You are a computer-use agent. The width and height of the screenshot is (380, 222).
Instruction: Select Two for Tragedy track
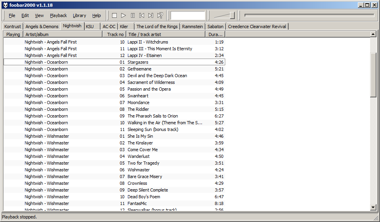(114, 163)
